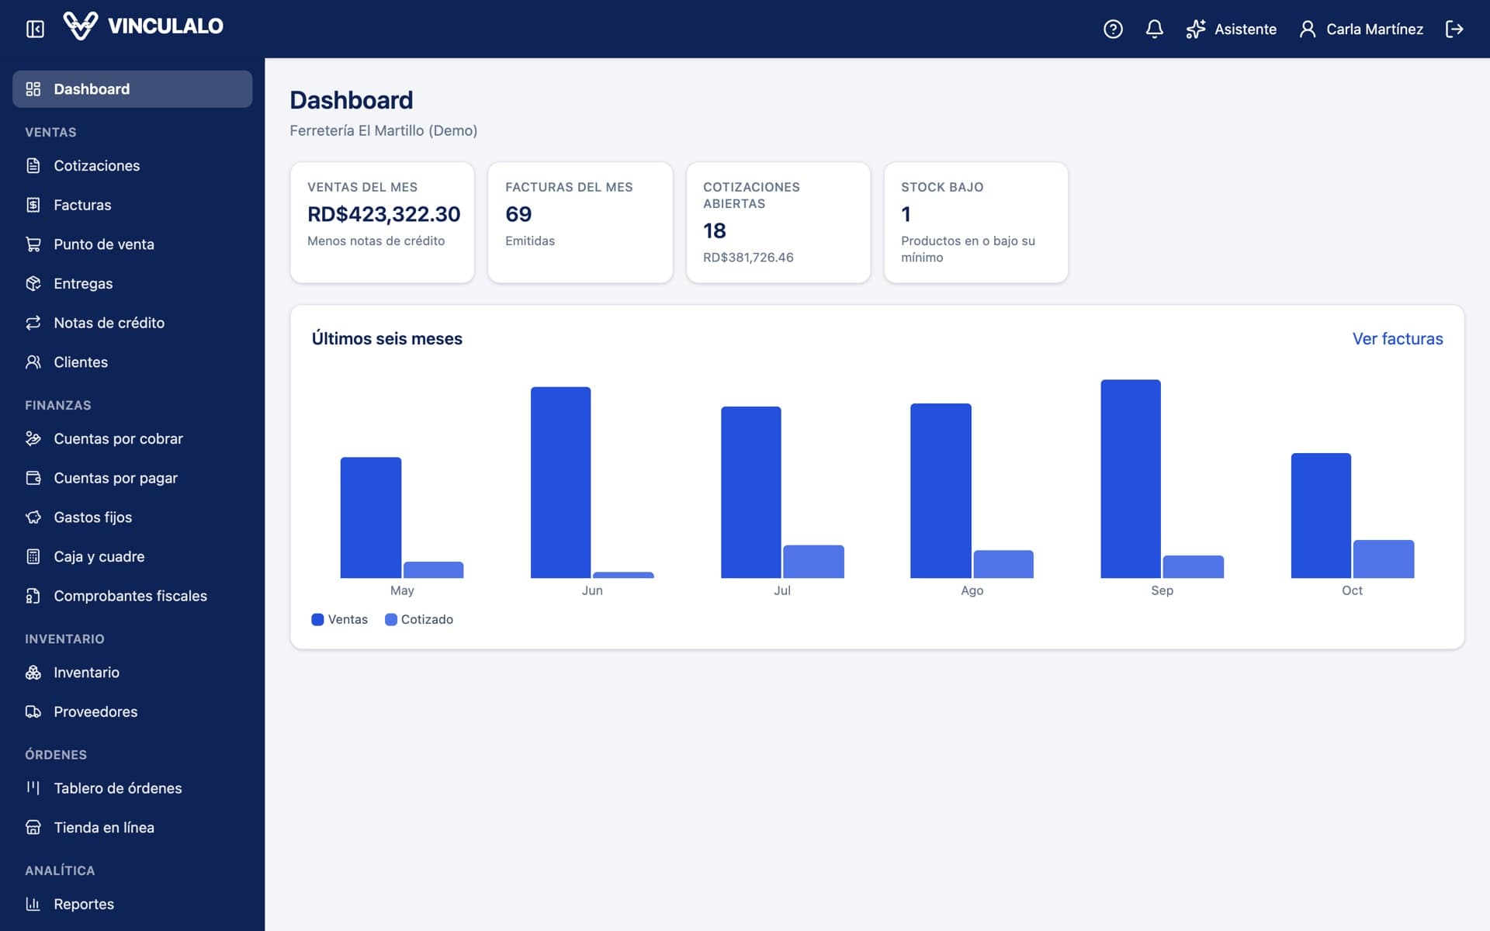Click 'Ferretería El Martillo (Demo)' subtitle

pyautogui.click(x=383, y=130)
